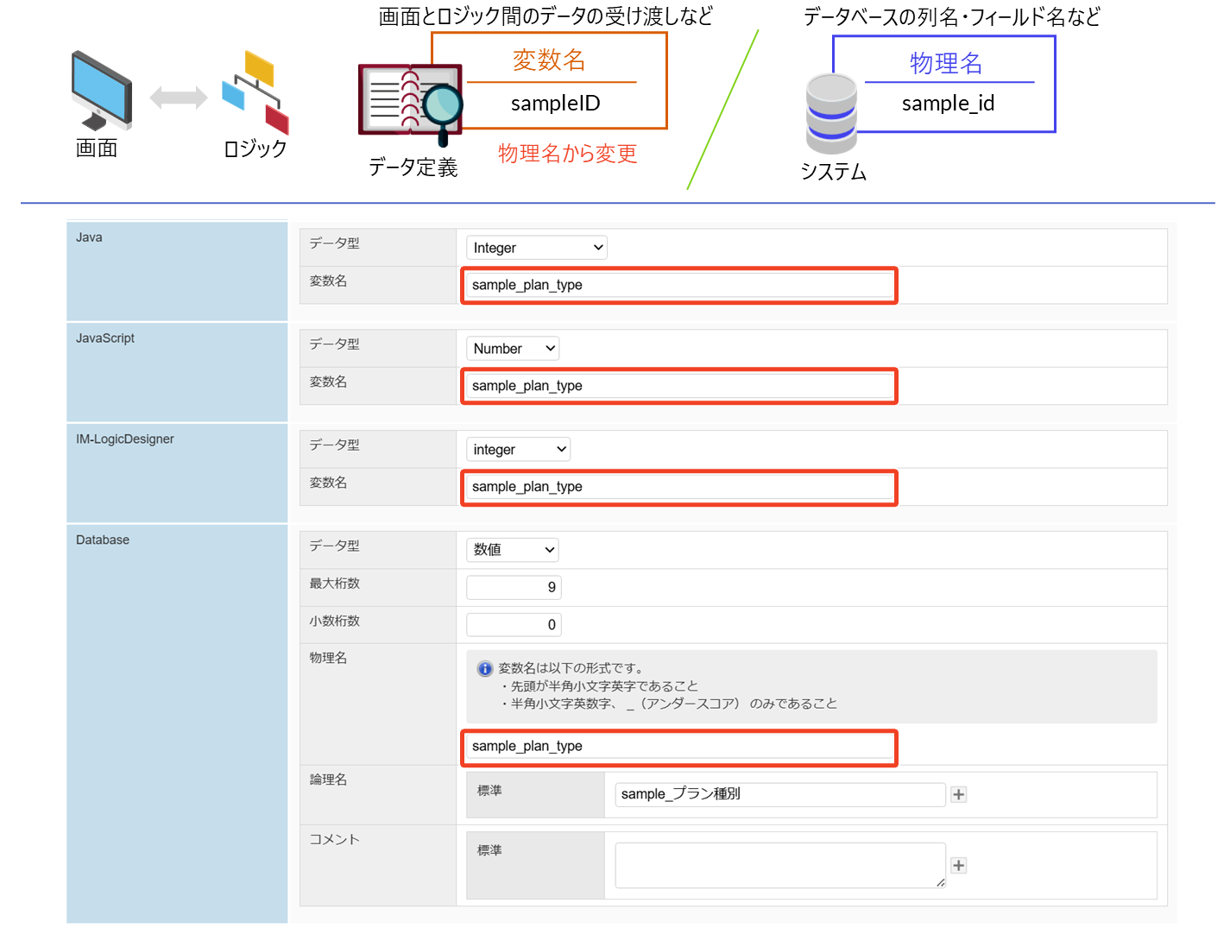Open the Database データ型 数値 dropdown

point(513,550)
